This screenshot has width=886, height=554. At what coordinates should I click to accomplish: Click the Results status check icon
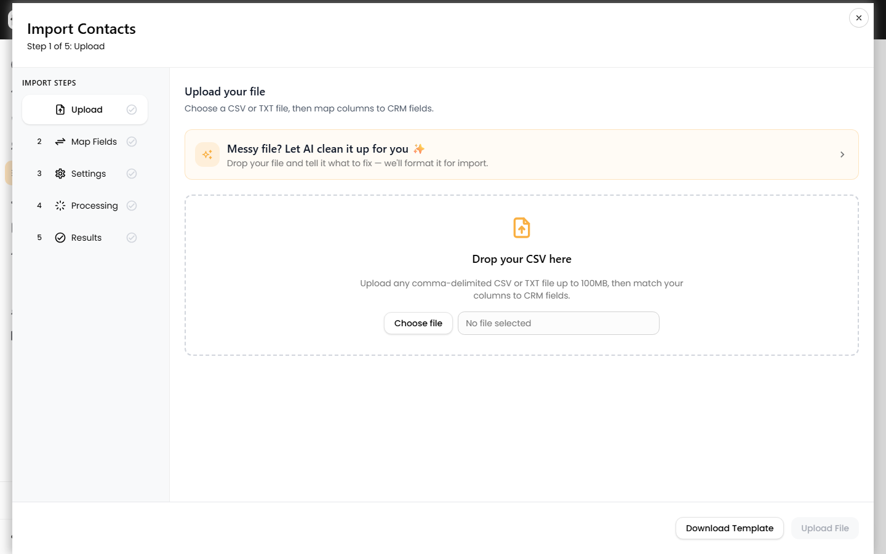(x=132, y=238)
